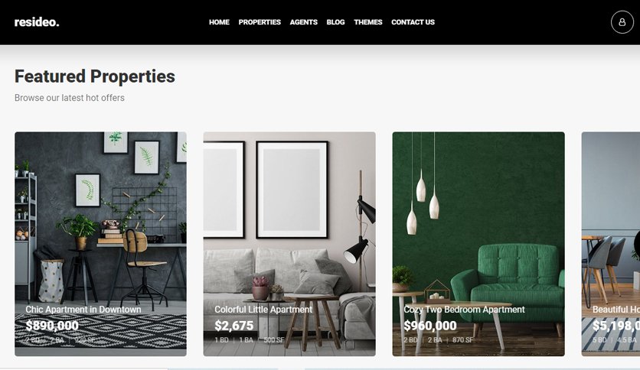Click the Featured Properties heading

pos(95,76)
